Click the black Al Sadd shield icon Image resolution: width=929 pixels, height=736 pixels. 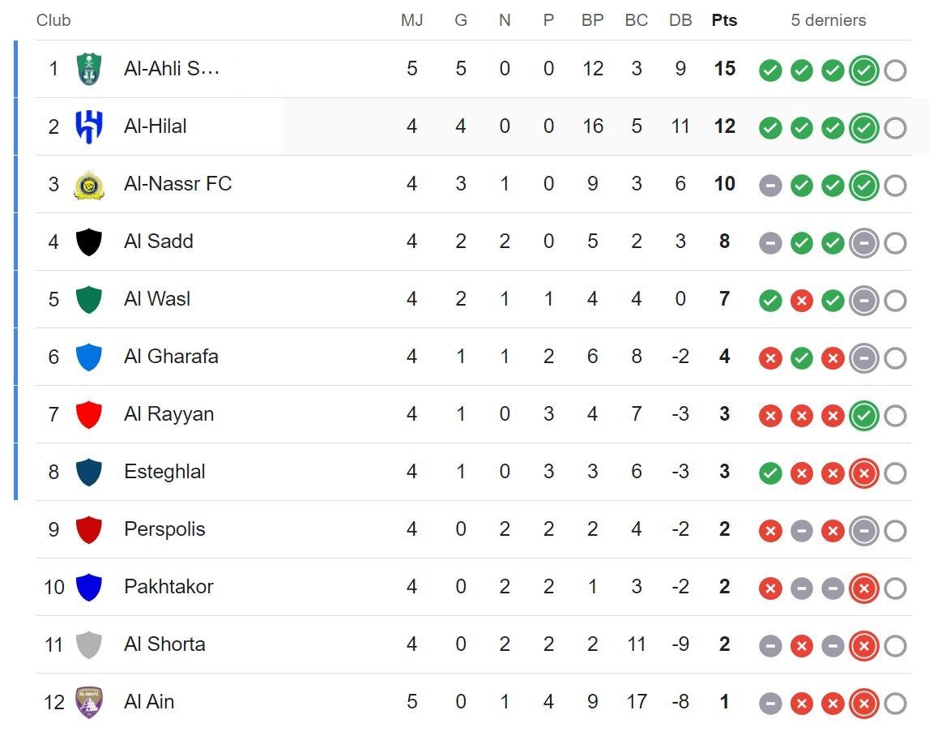[x=88, y=242]
